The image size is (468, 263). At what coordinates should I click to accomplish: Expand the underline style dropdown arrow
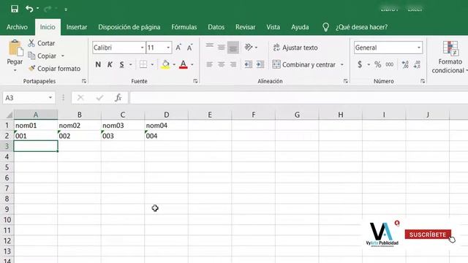(130, 64)
